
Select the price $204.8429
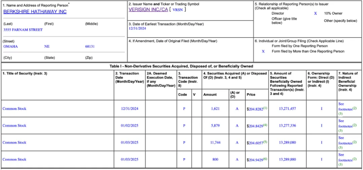(255, 126)
